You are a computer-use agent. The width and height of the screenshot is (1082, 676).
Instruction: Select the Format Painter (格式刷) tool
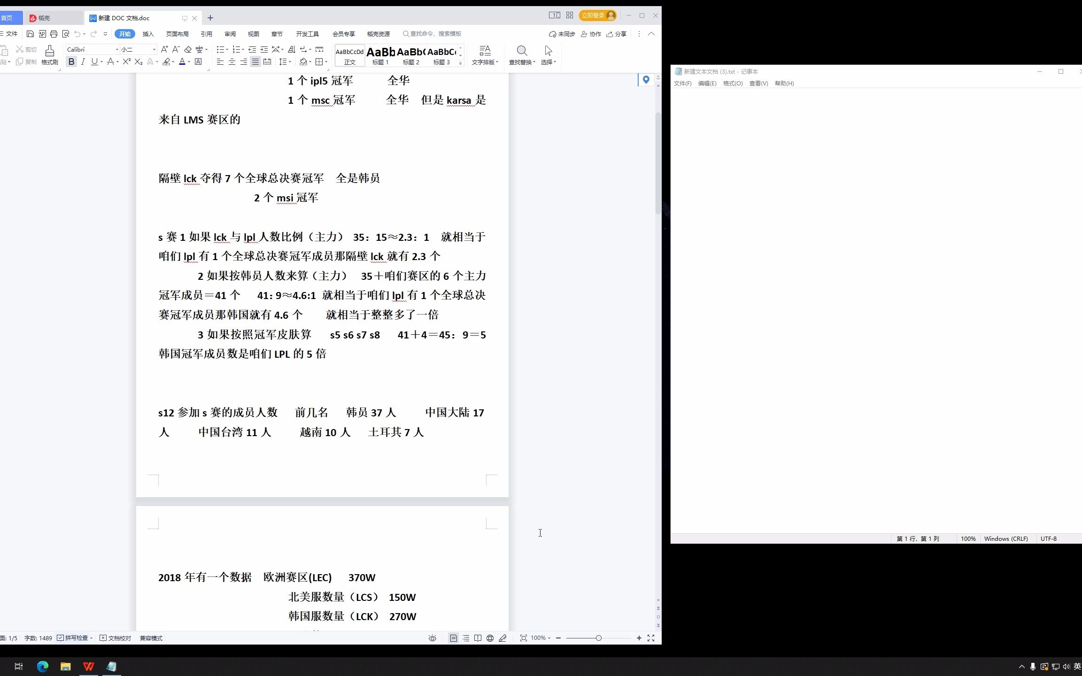pyautogui.click(x=49, y=55)
